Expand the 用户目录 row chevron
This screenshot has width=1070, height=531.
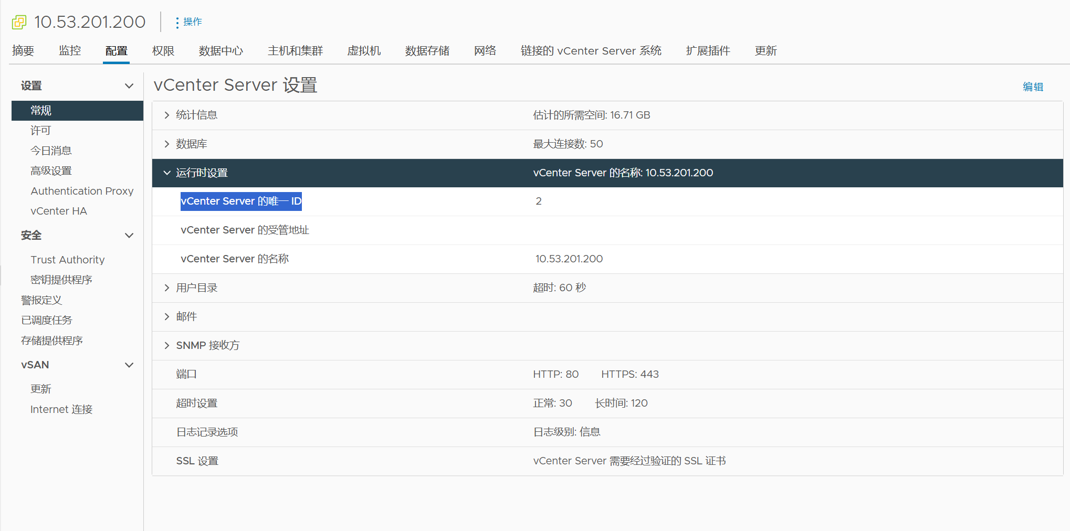(x=167, y=288)
